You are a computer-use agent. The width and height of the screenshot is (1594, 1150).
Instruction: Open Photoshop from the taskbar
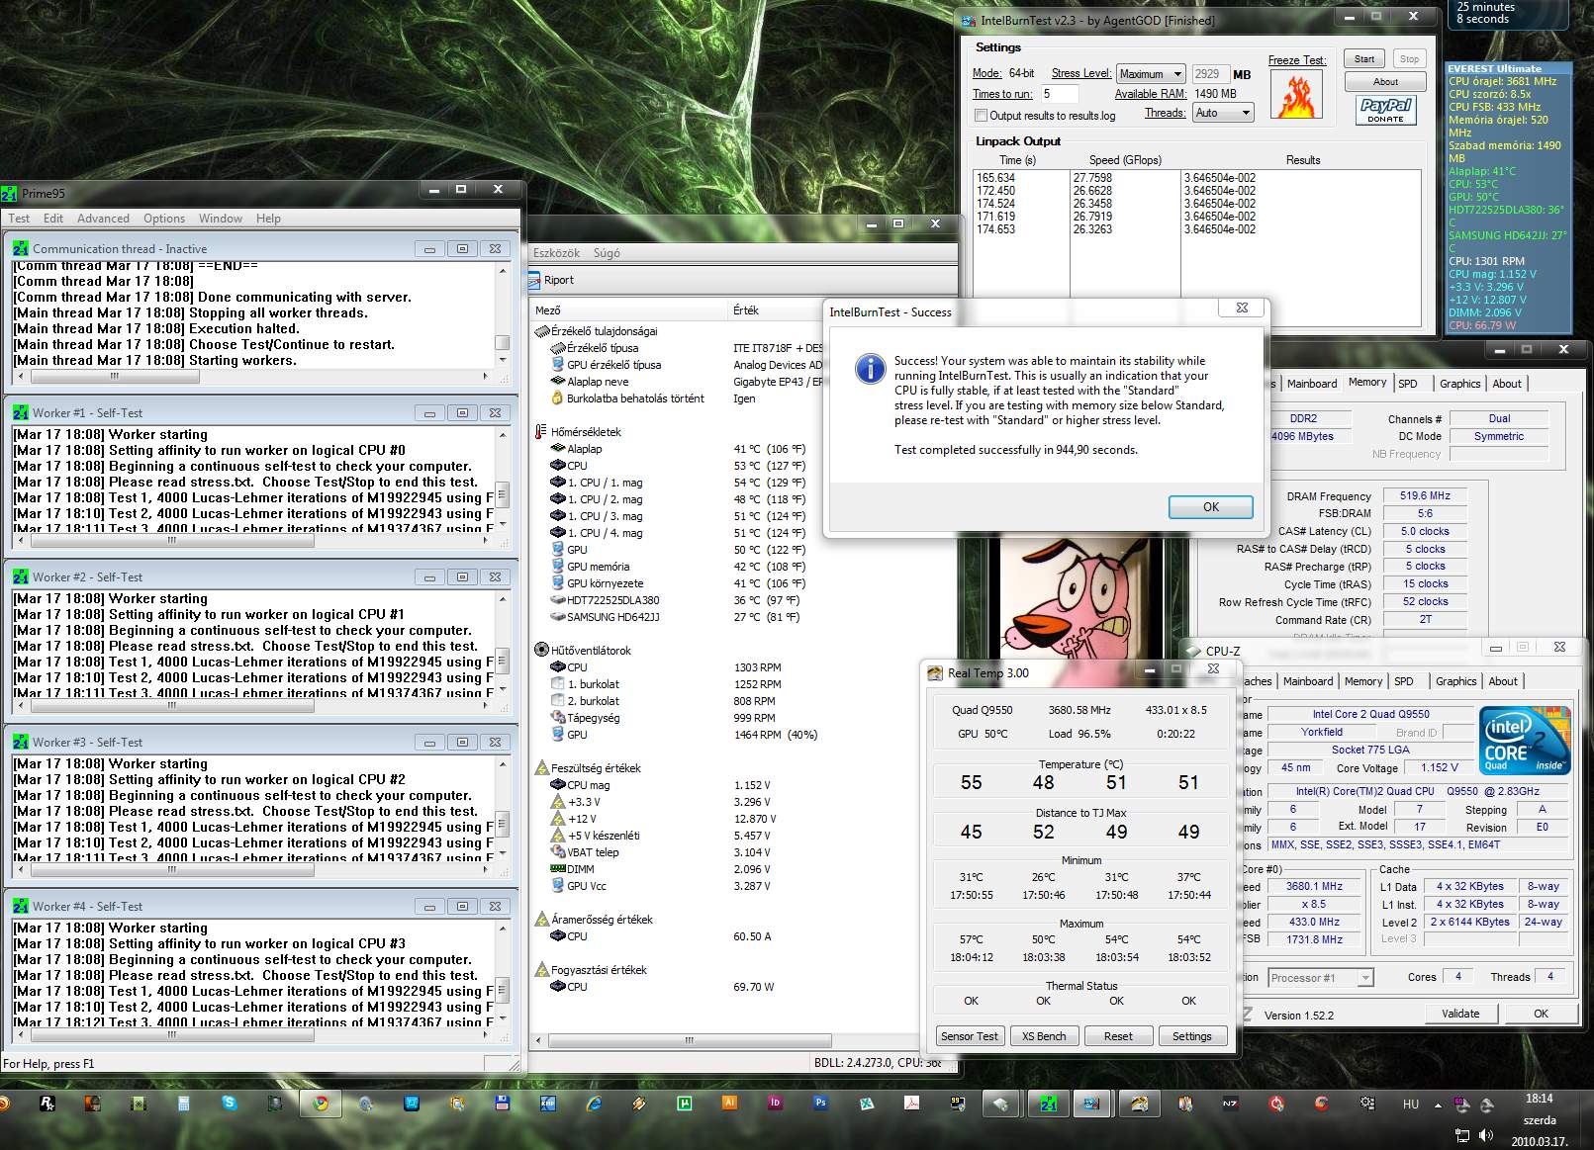(820, 1104)
